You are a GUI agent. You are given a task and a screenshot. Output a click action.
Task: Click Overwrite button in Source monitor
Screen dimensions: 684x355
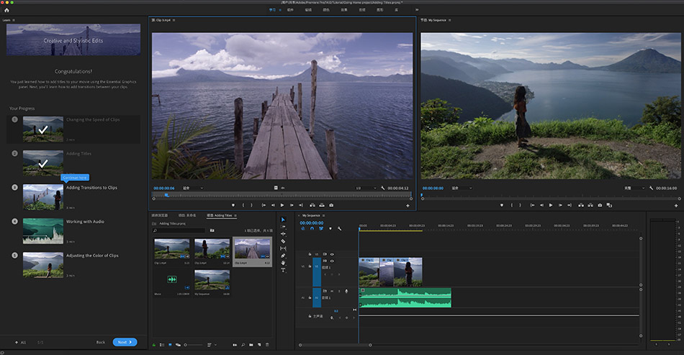pos(322,205)
